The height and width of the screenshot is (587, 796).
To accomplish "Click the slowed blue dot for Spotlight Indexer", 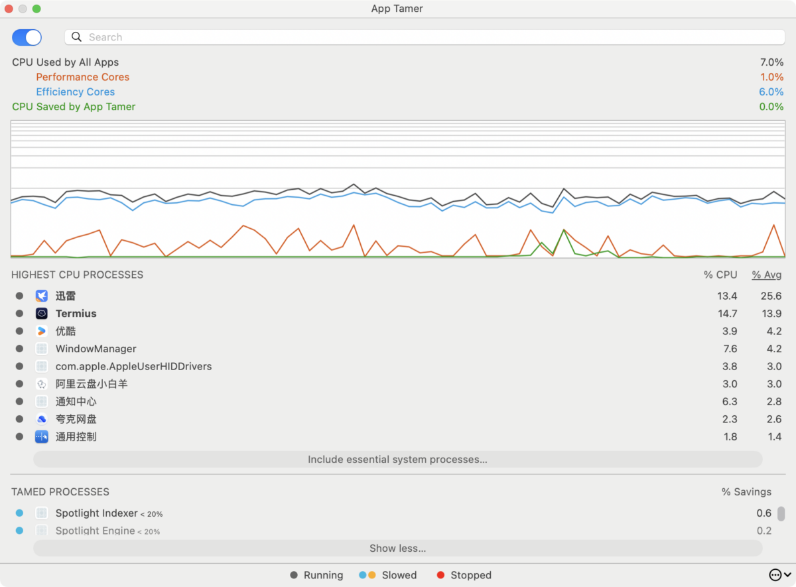I will pos(19,513).
